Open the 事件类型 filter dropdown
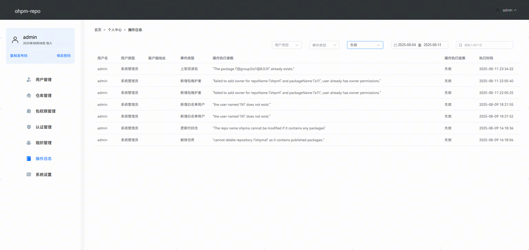 tap(324, 45)
